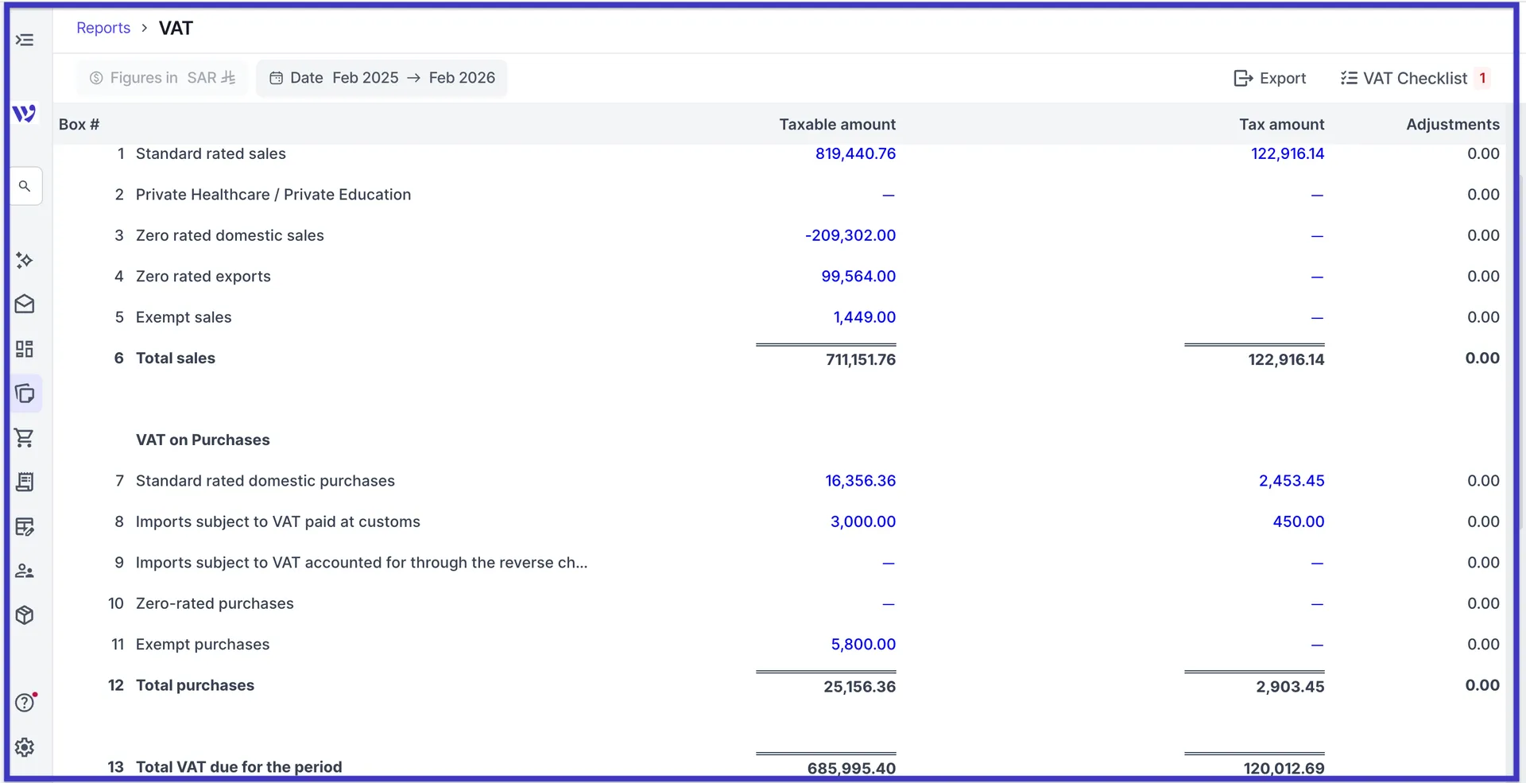Open standard rated sales tax amount 122,916.14
The height and width of the screenshot is (783, 1526).
(x=1288, y=153)
